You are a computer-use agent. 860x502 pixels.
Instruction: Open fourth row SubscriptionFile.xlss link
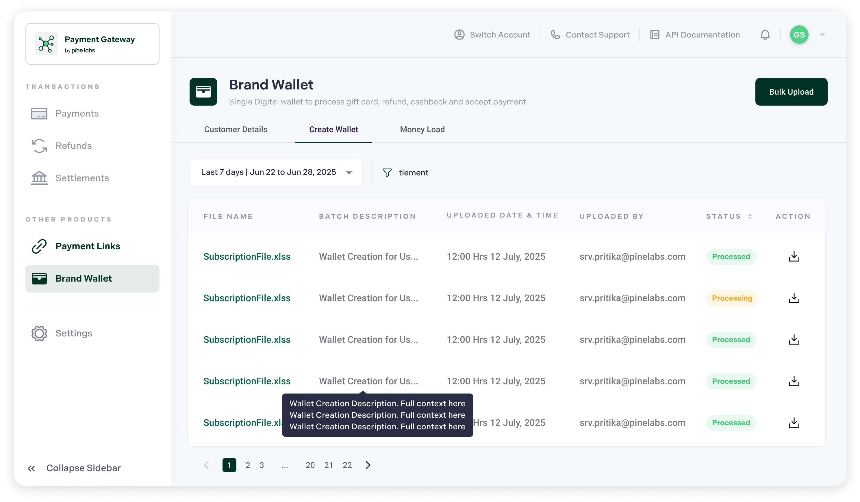point(247,381)
